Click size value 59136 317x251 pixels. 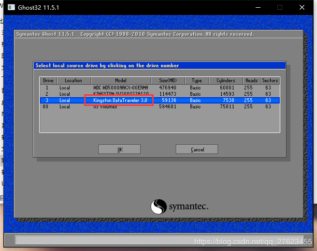(x=169, y=100)
